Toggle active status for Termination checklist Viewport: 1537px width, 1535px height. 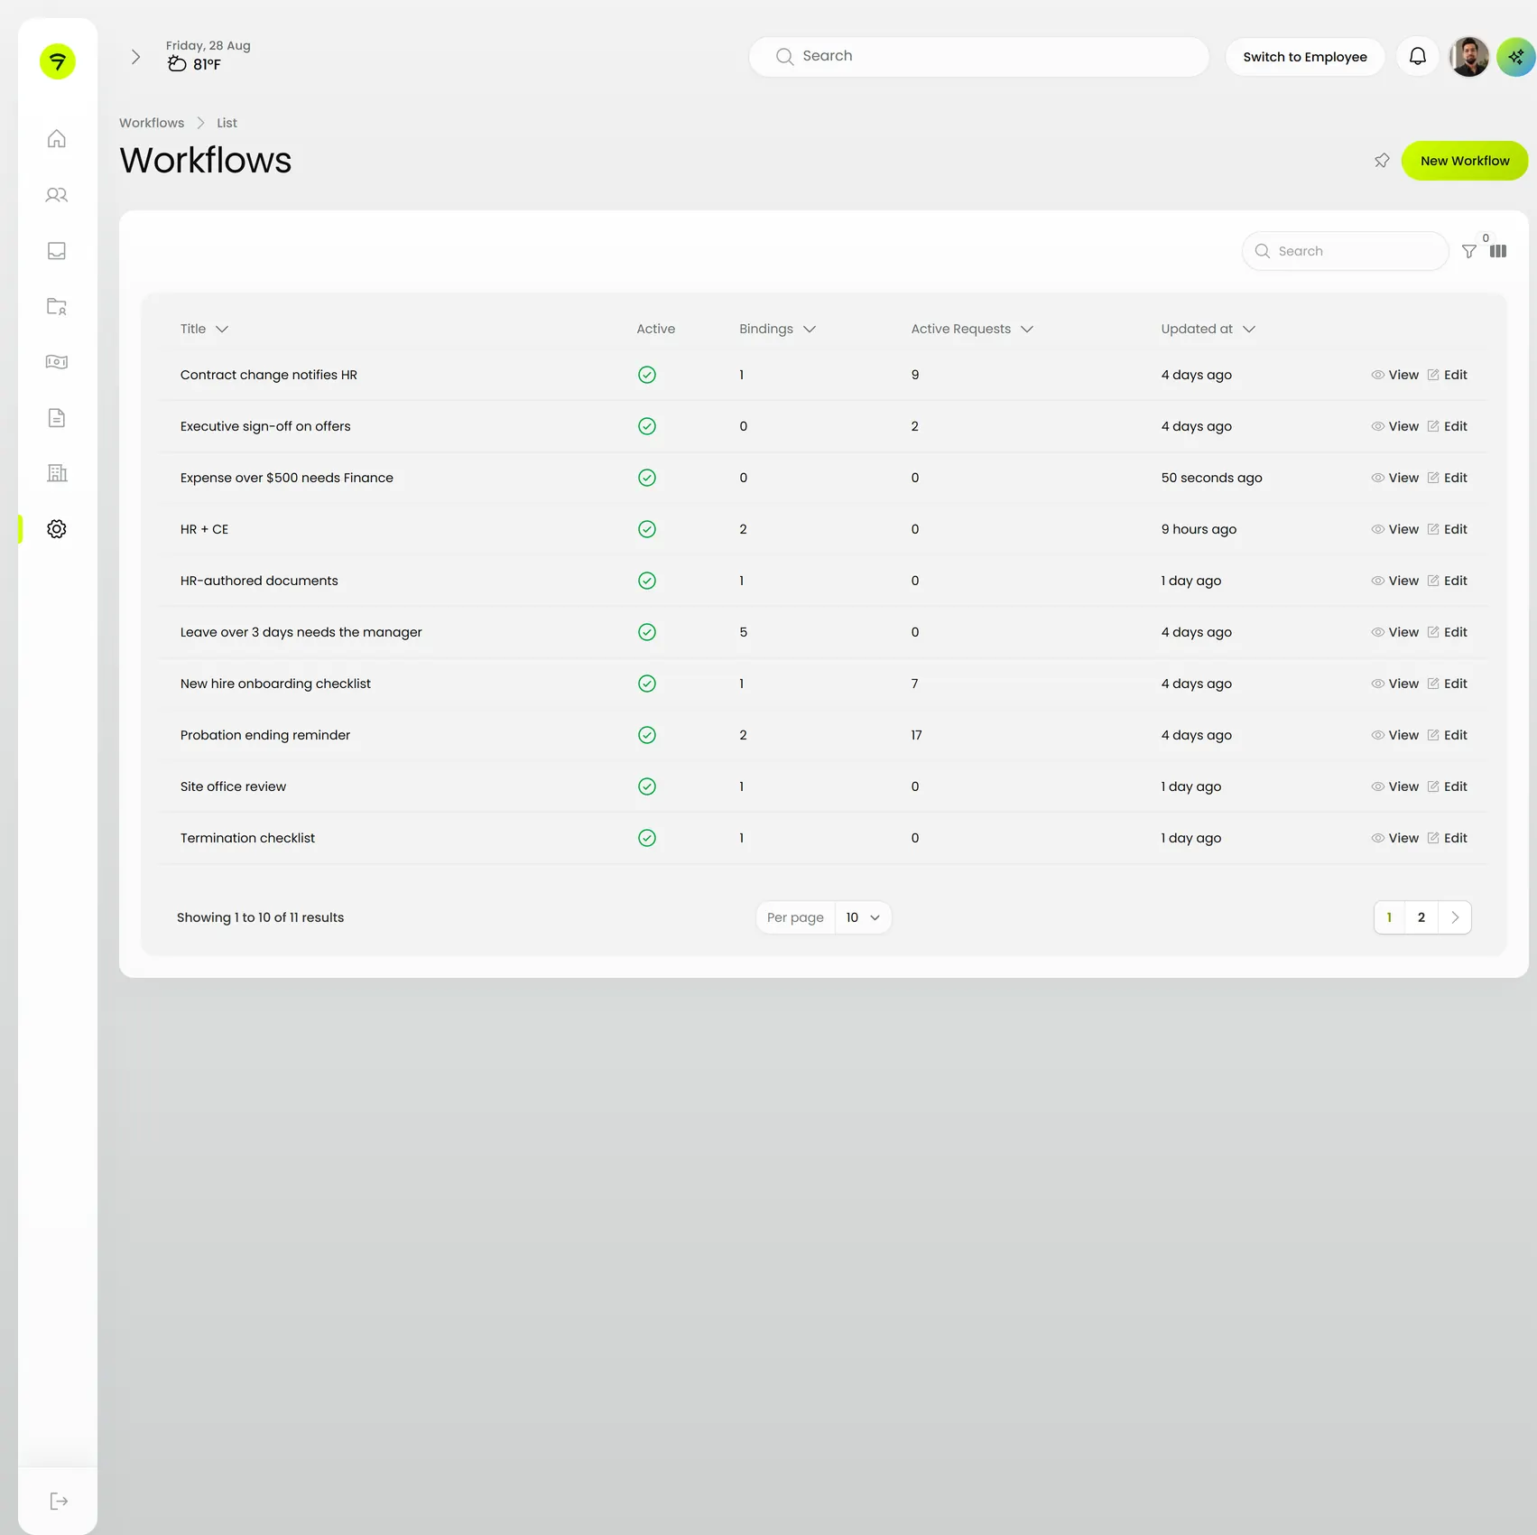(647, 838)
